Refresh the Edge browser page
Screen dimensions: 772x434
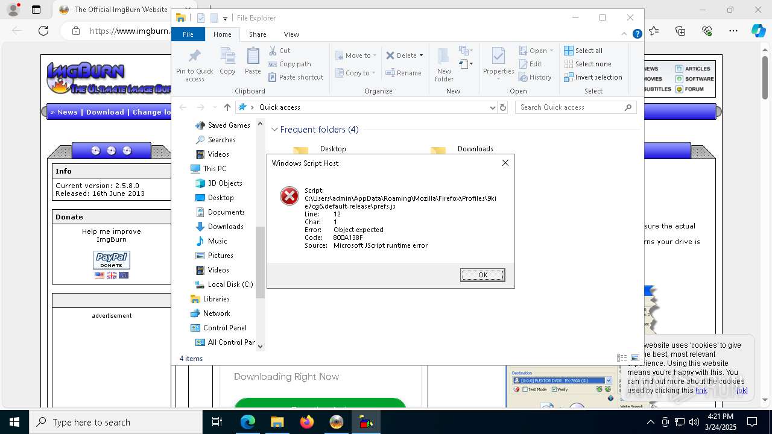43,31
